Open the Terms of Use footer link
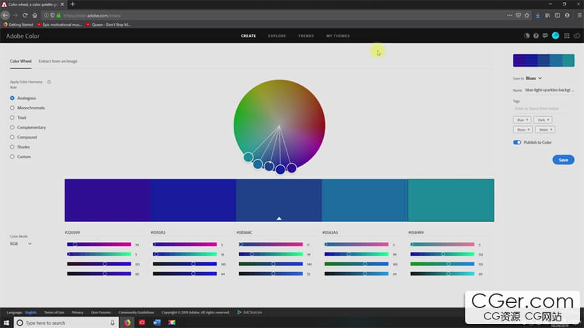This screenshot has height=328, width=584. pyautogui.click(x=54, y=312)
